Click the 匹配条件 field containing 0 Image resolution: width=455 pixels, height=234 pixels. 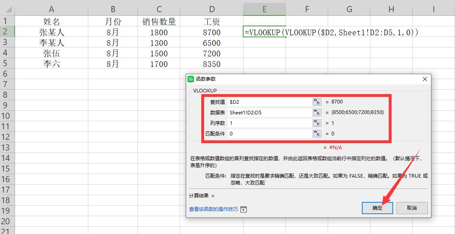coord(264,133)
